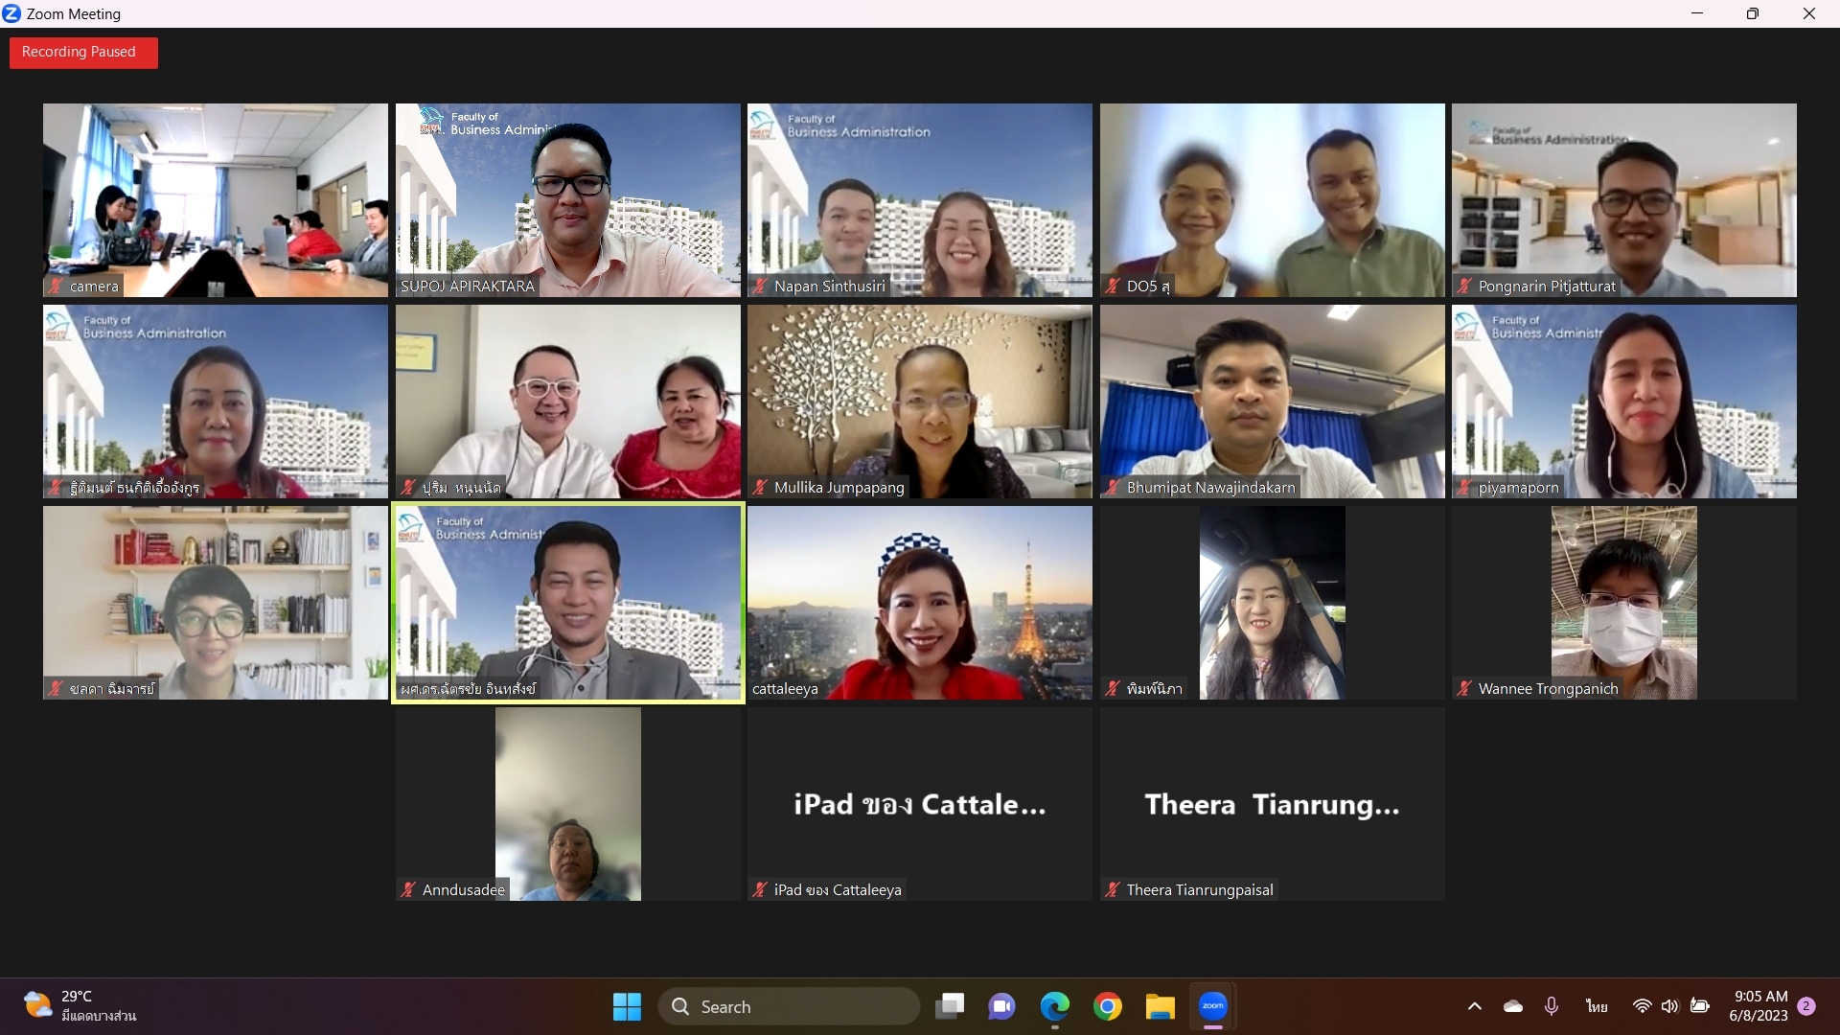Open the OneDrive cloud tray icon

[1513, 1006]
